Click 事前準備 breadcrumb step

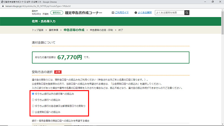[54, 30]
